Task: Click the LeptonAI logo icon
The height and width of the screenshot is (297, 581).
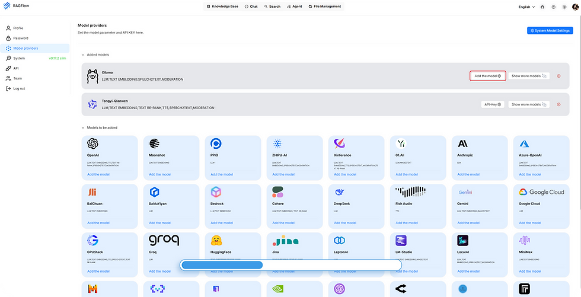Action: (339, 240)
